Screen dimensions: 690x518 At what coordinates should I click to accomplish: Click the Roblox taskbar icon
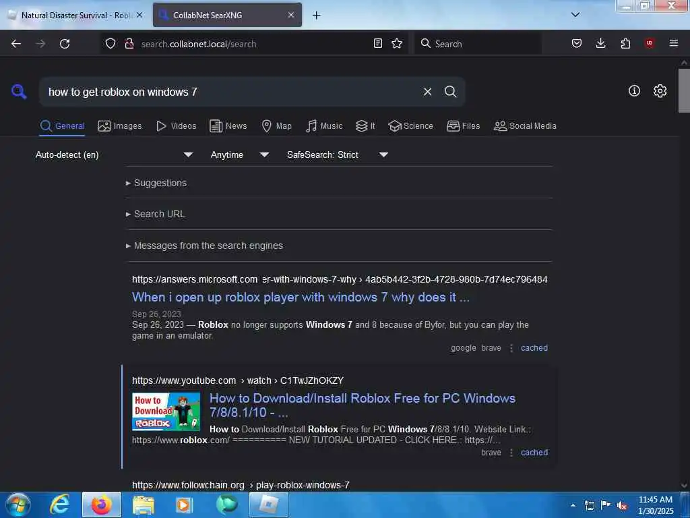pyautogui.click(x=269, y=505)
